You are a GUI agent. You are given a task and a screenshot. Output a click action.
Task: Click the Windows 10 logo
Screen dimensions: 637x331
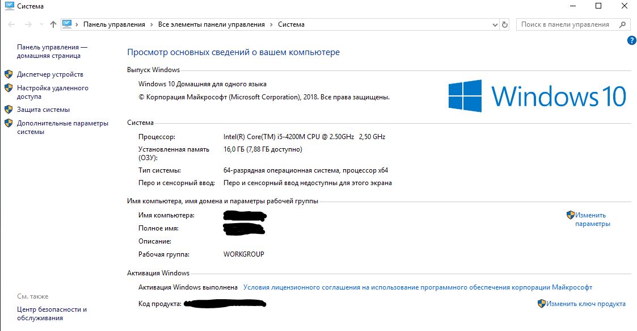pyautogui.click(x=537, y=96)
